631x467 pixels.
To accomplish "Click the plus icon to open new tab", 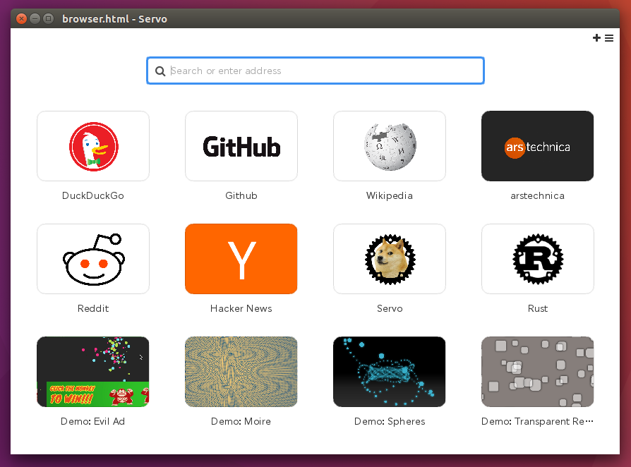I will (596, 38).
